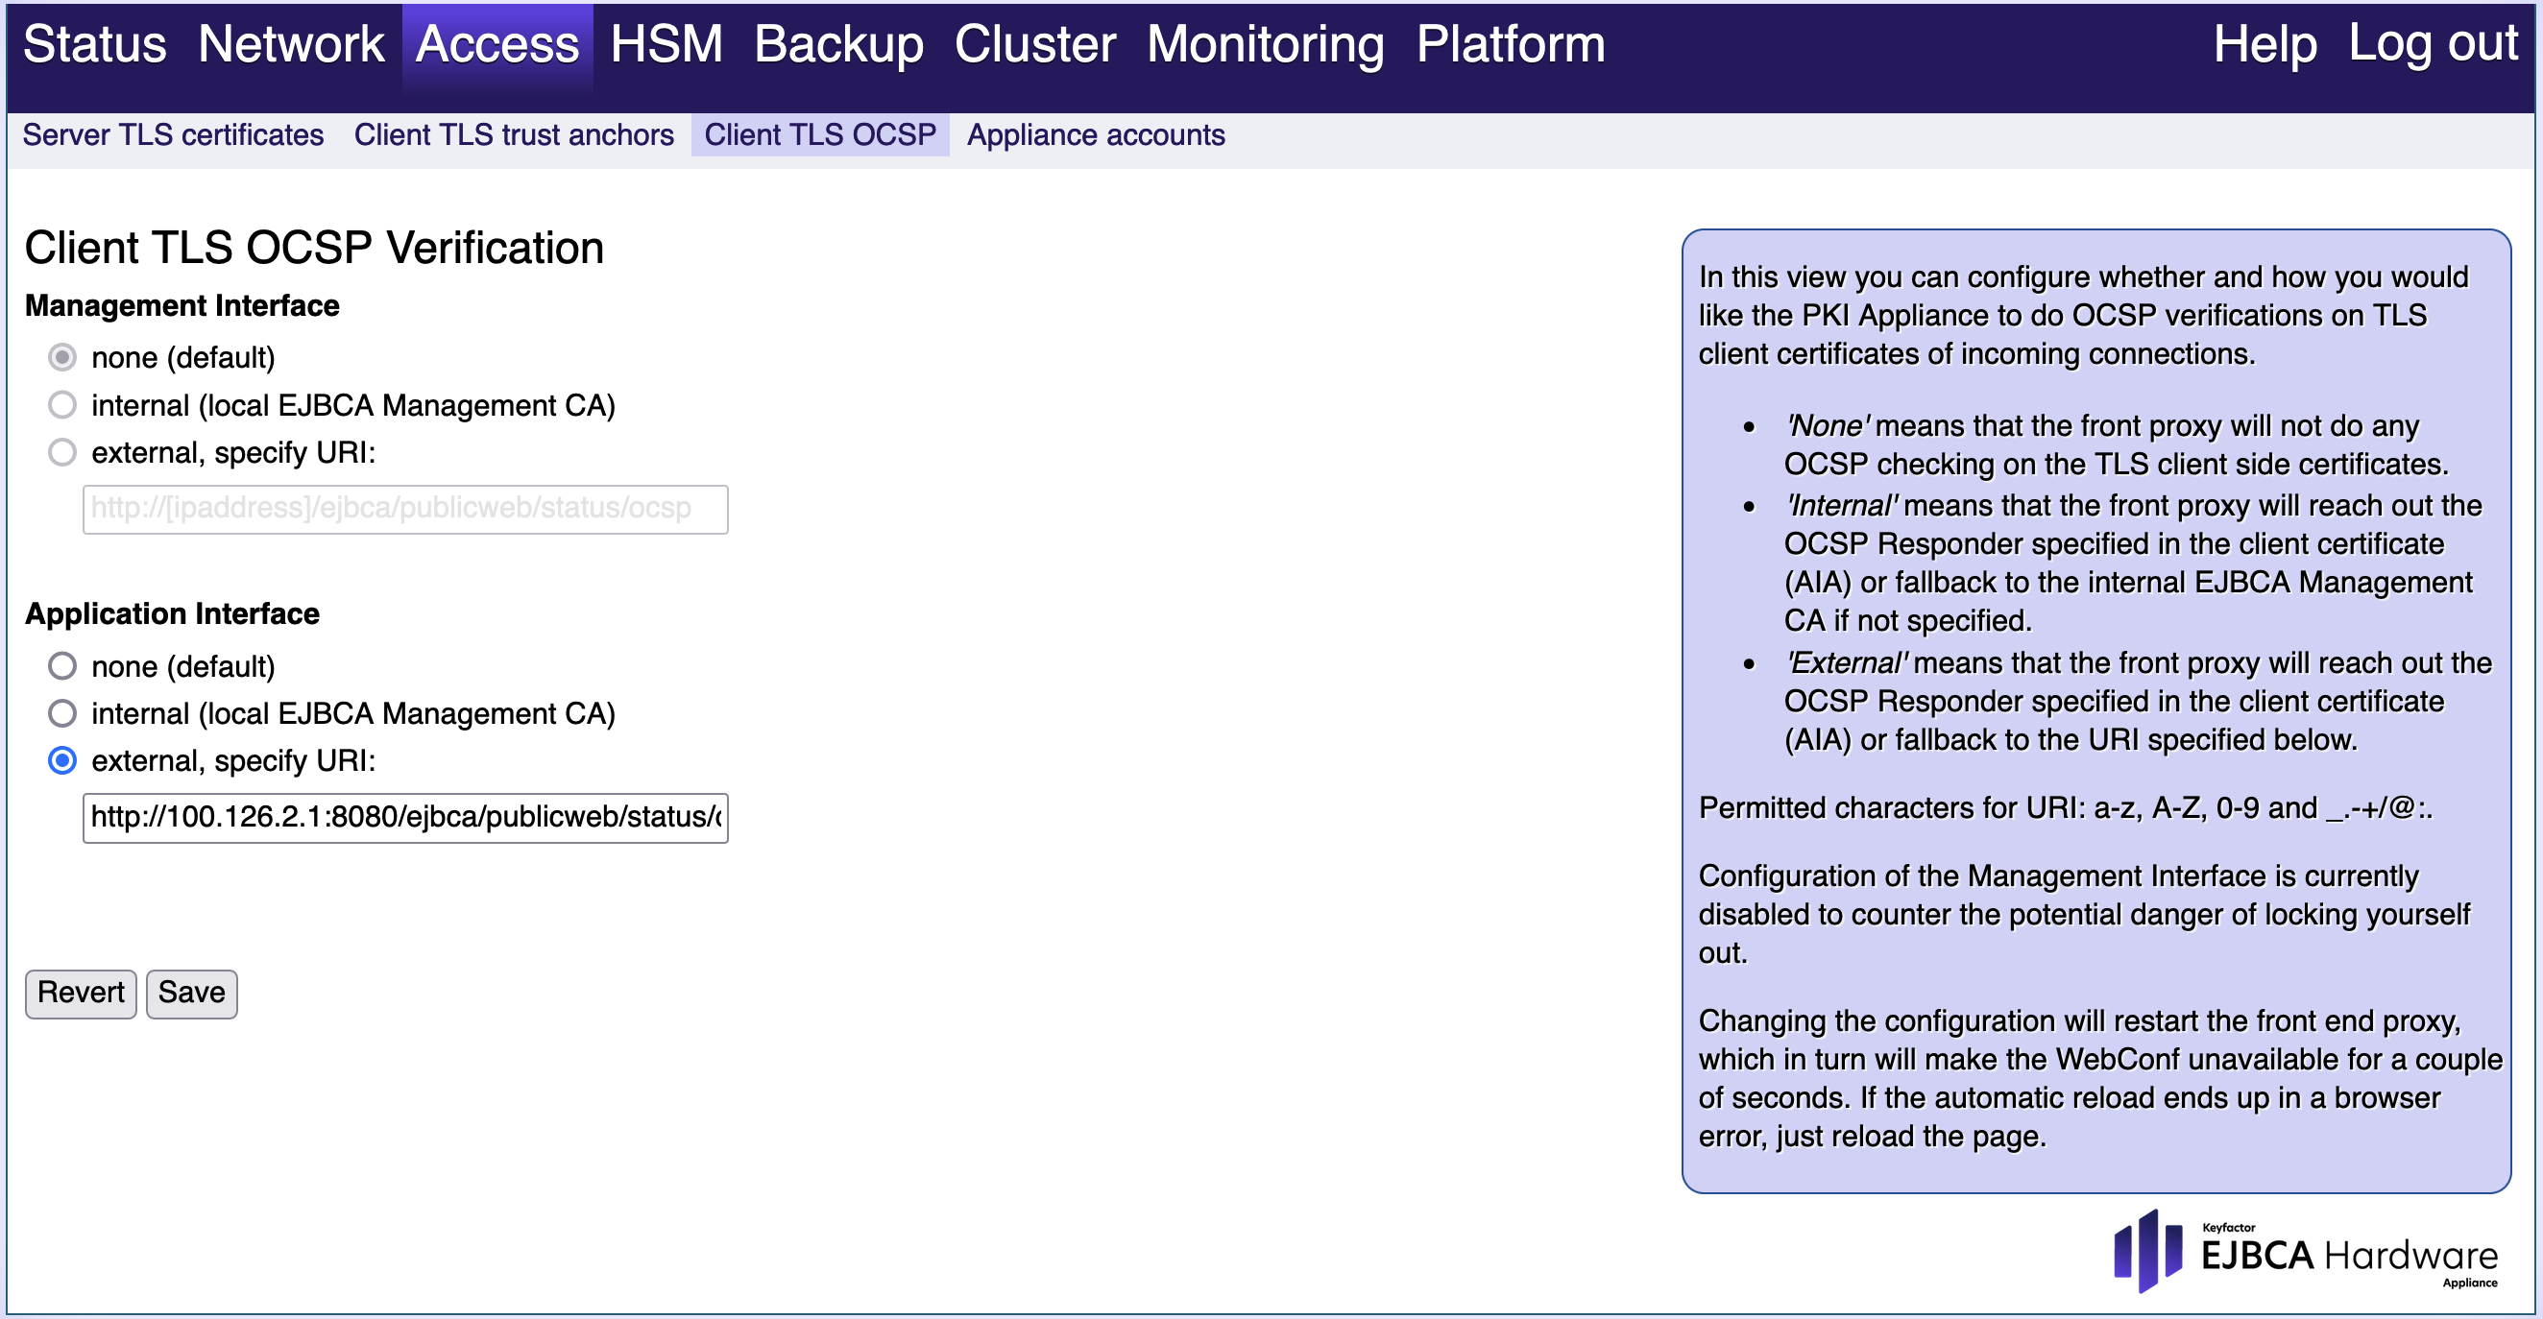Go to the HSM section

(666, 44)
